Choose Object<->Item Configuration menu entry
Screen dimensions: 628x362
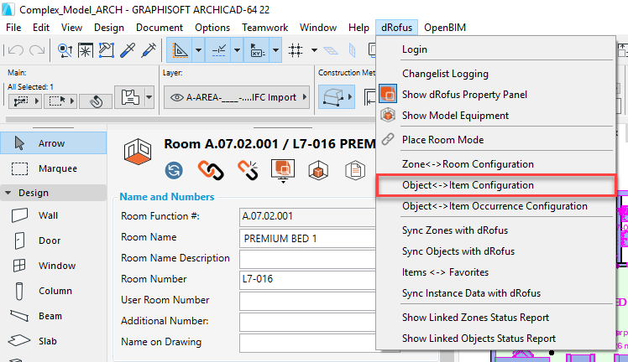click(468, 184)
